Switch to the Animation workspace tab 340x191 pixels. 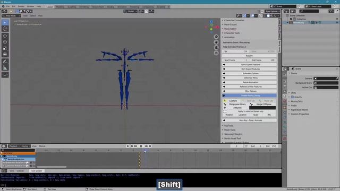122,7
